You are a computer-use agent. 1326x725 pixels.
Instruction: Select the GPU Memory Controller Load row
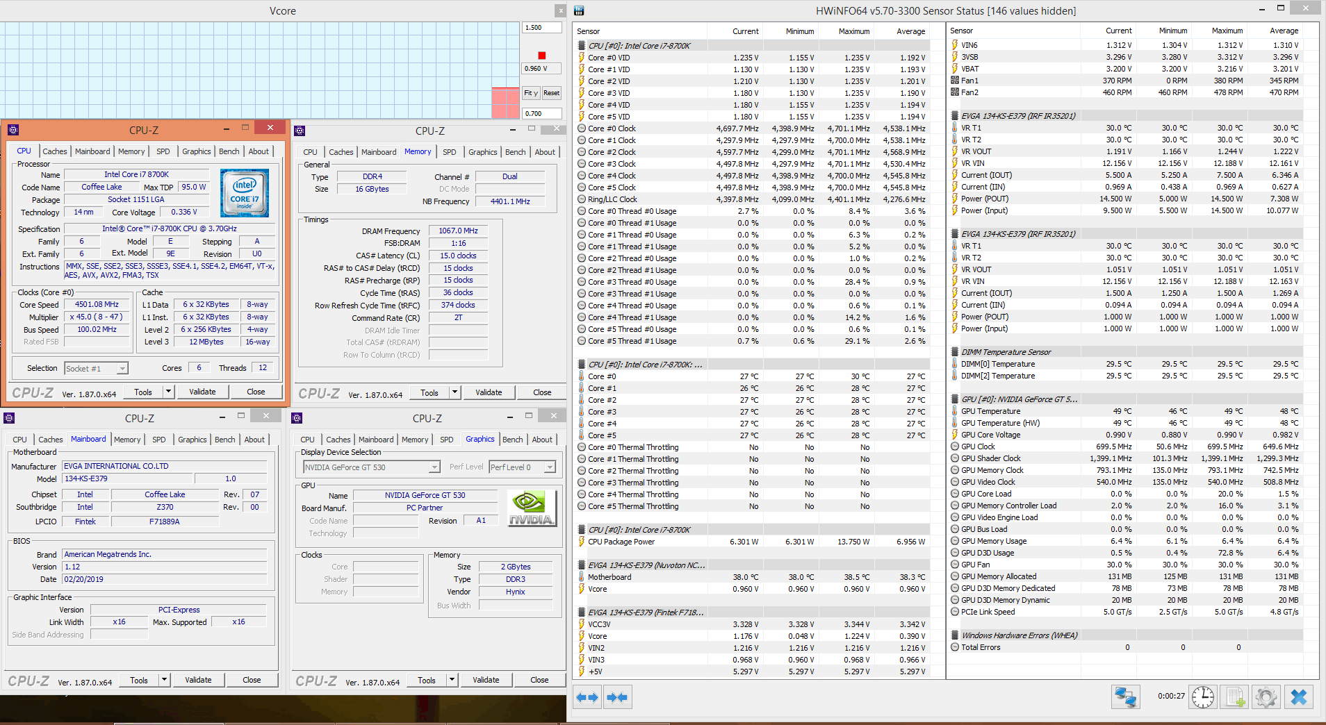tap(1126, 506)
